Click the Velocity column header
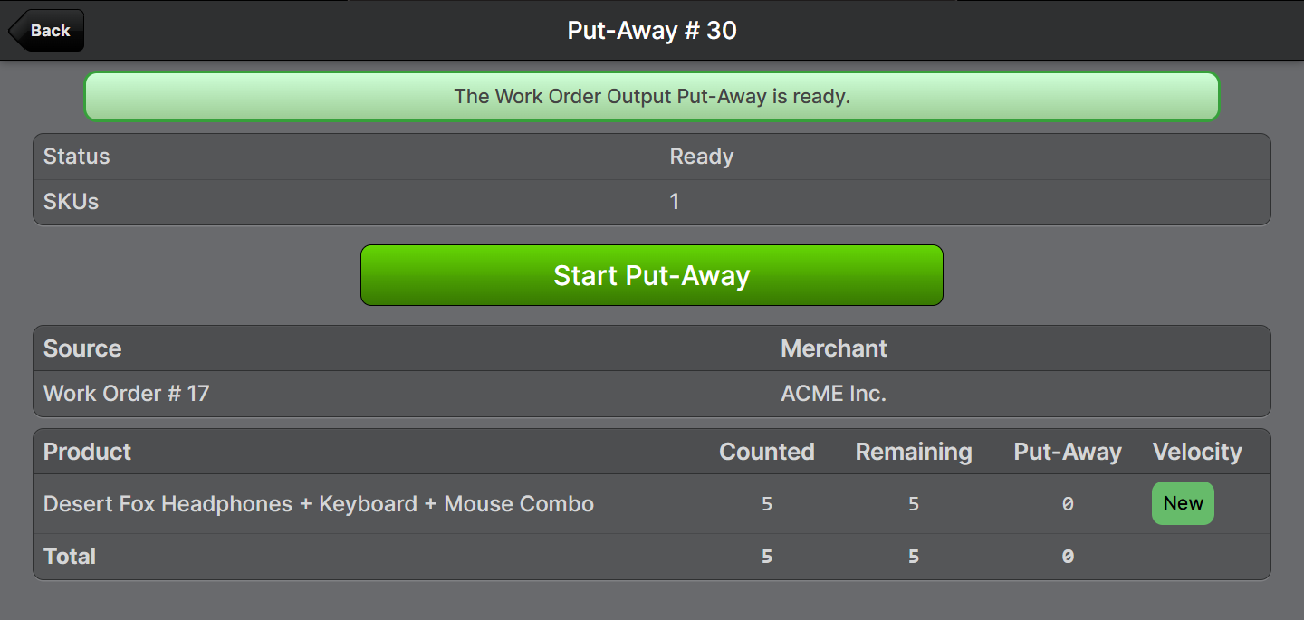Viewport: 1304px width, 620px height. coord(1196,452)
